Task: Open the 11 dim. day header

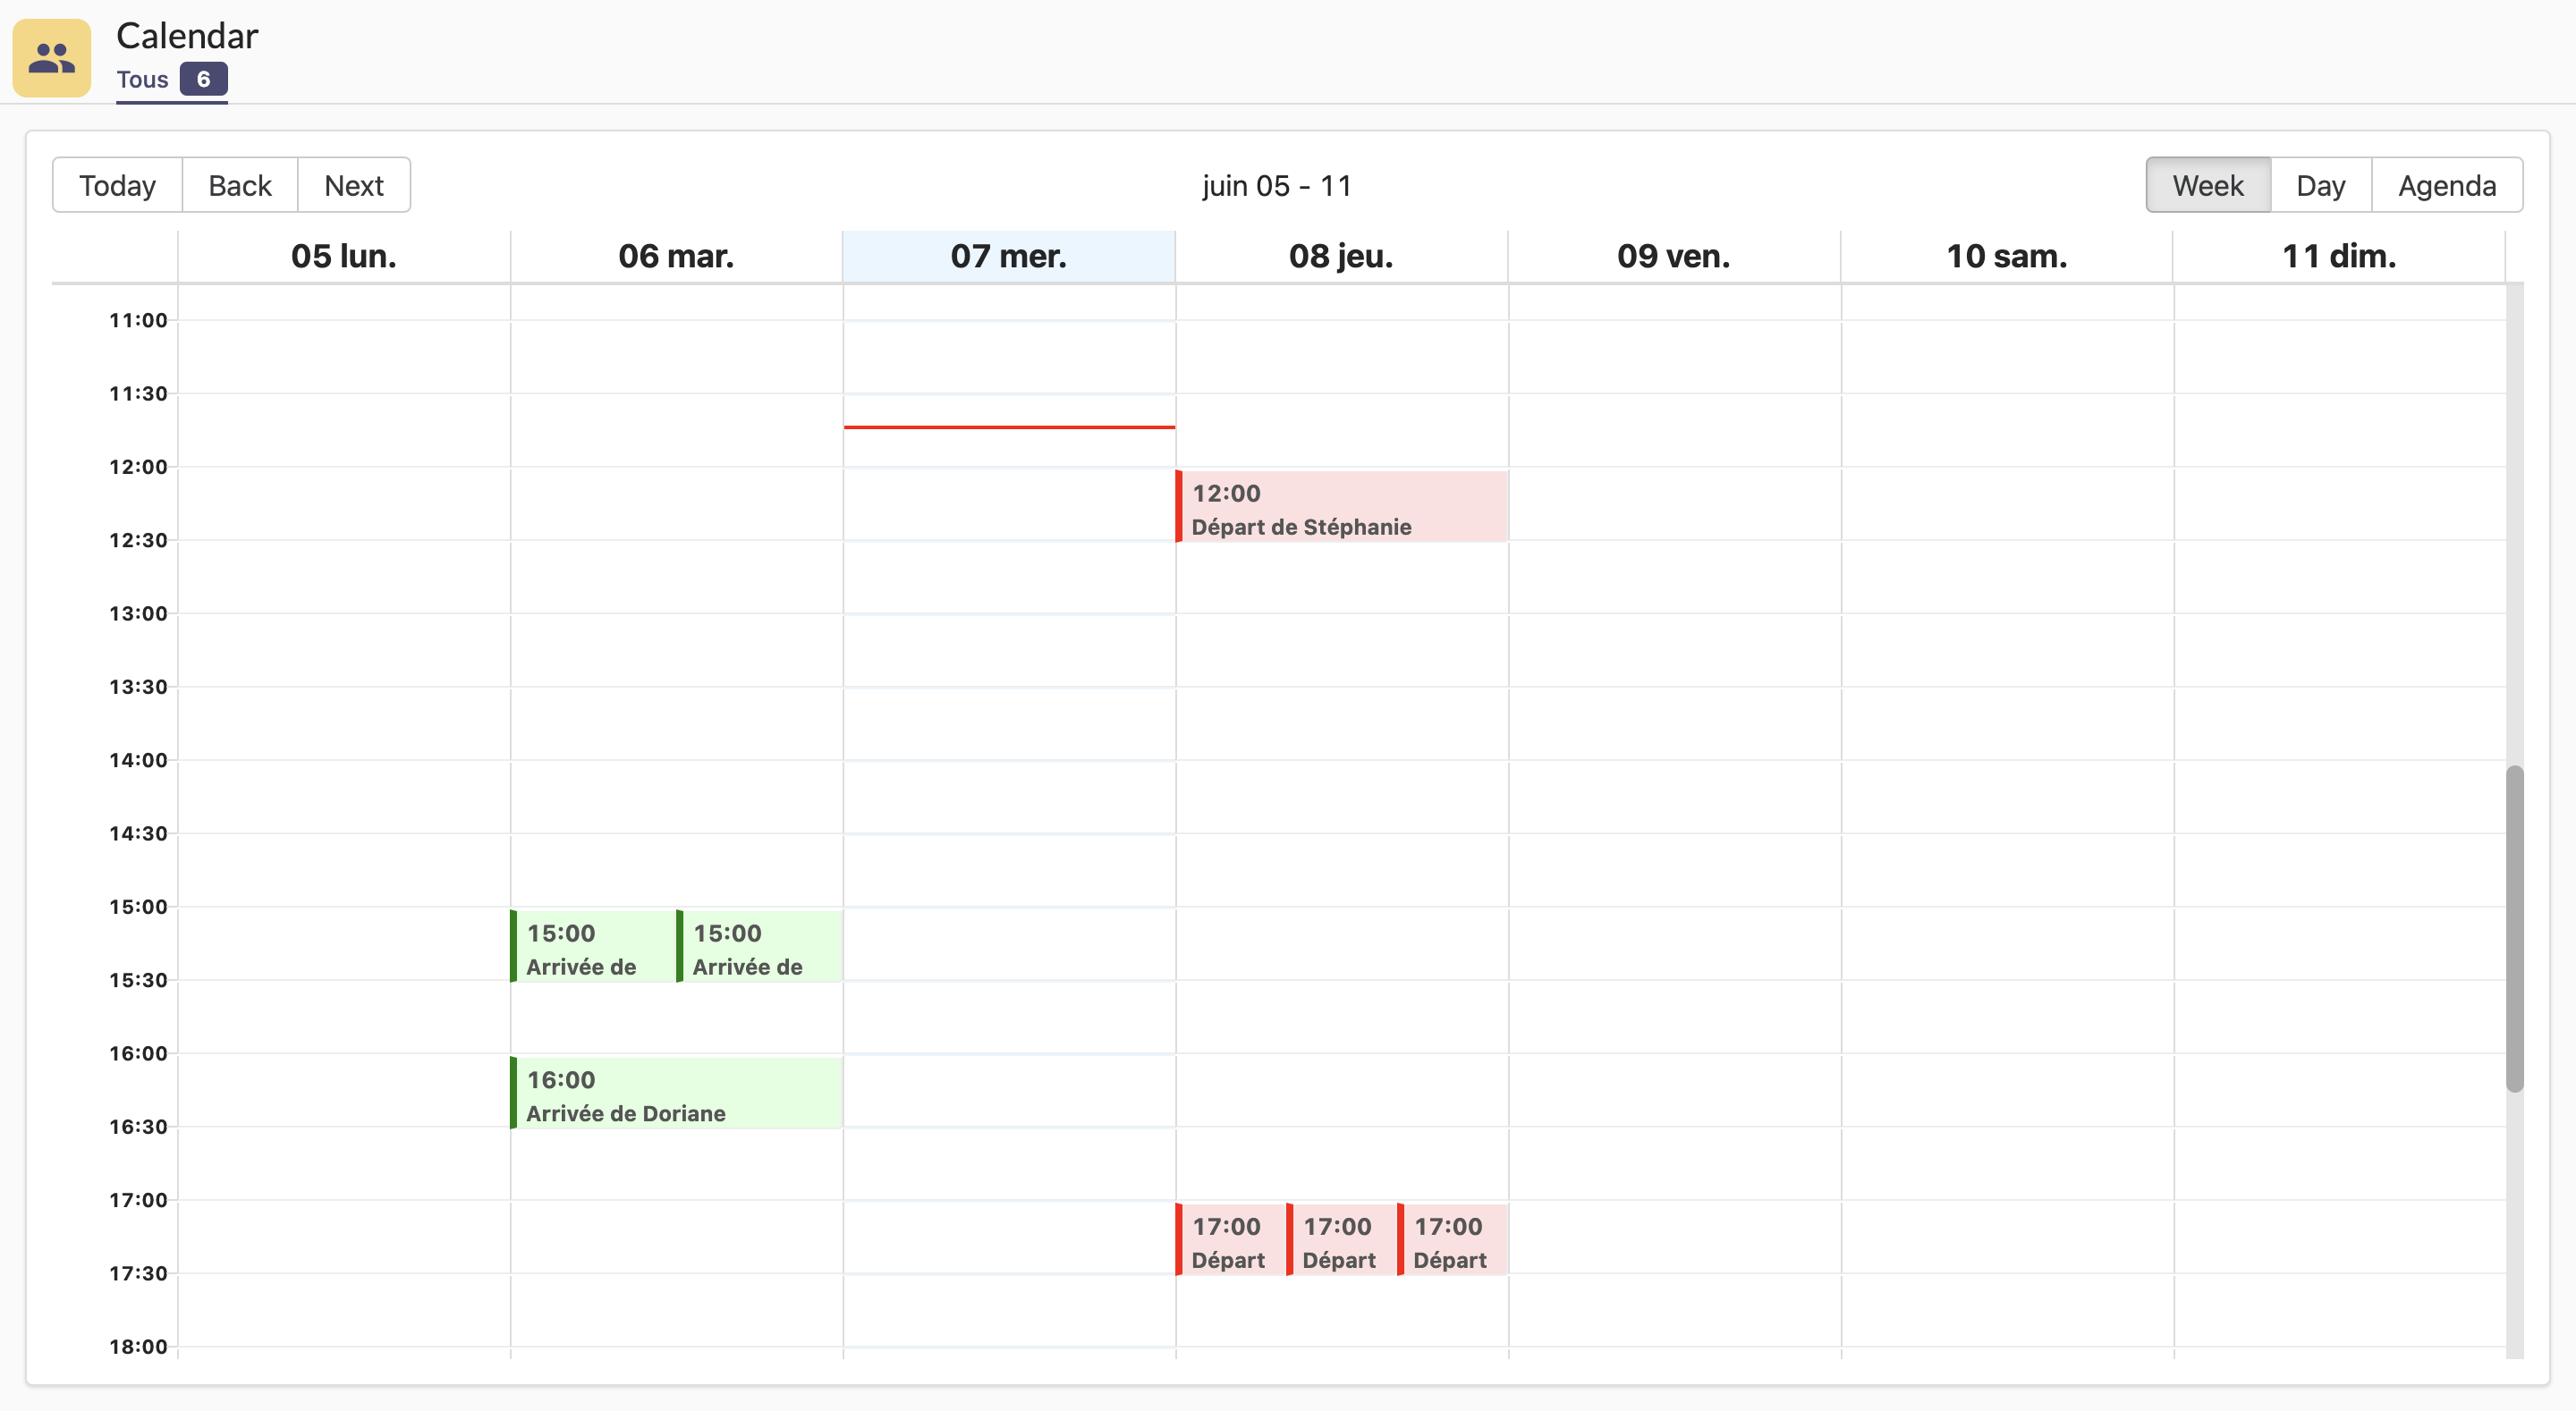Action: click(2338, 256)
